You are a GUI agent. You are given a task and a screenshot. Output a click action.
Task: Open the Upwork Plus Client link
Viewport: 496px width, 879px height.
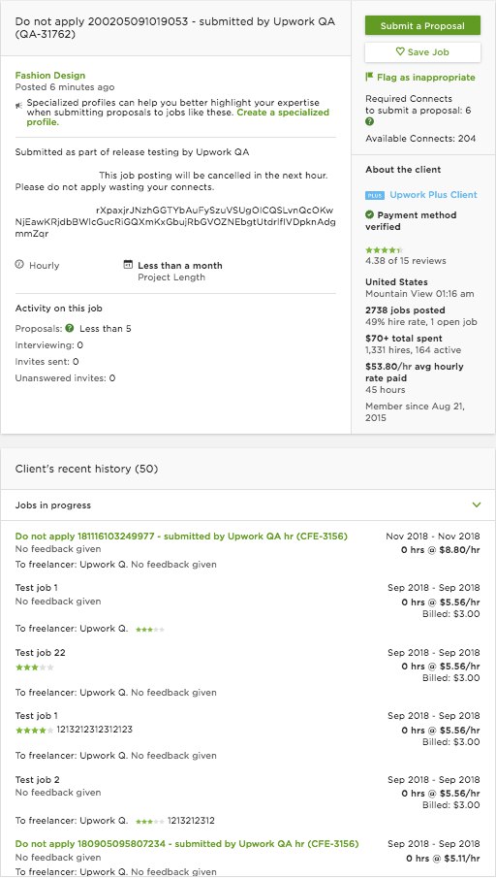click(x=434, y=195)
